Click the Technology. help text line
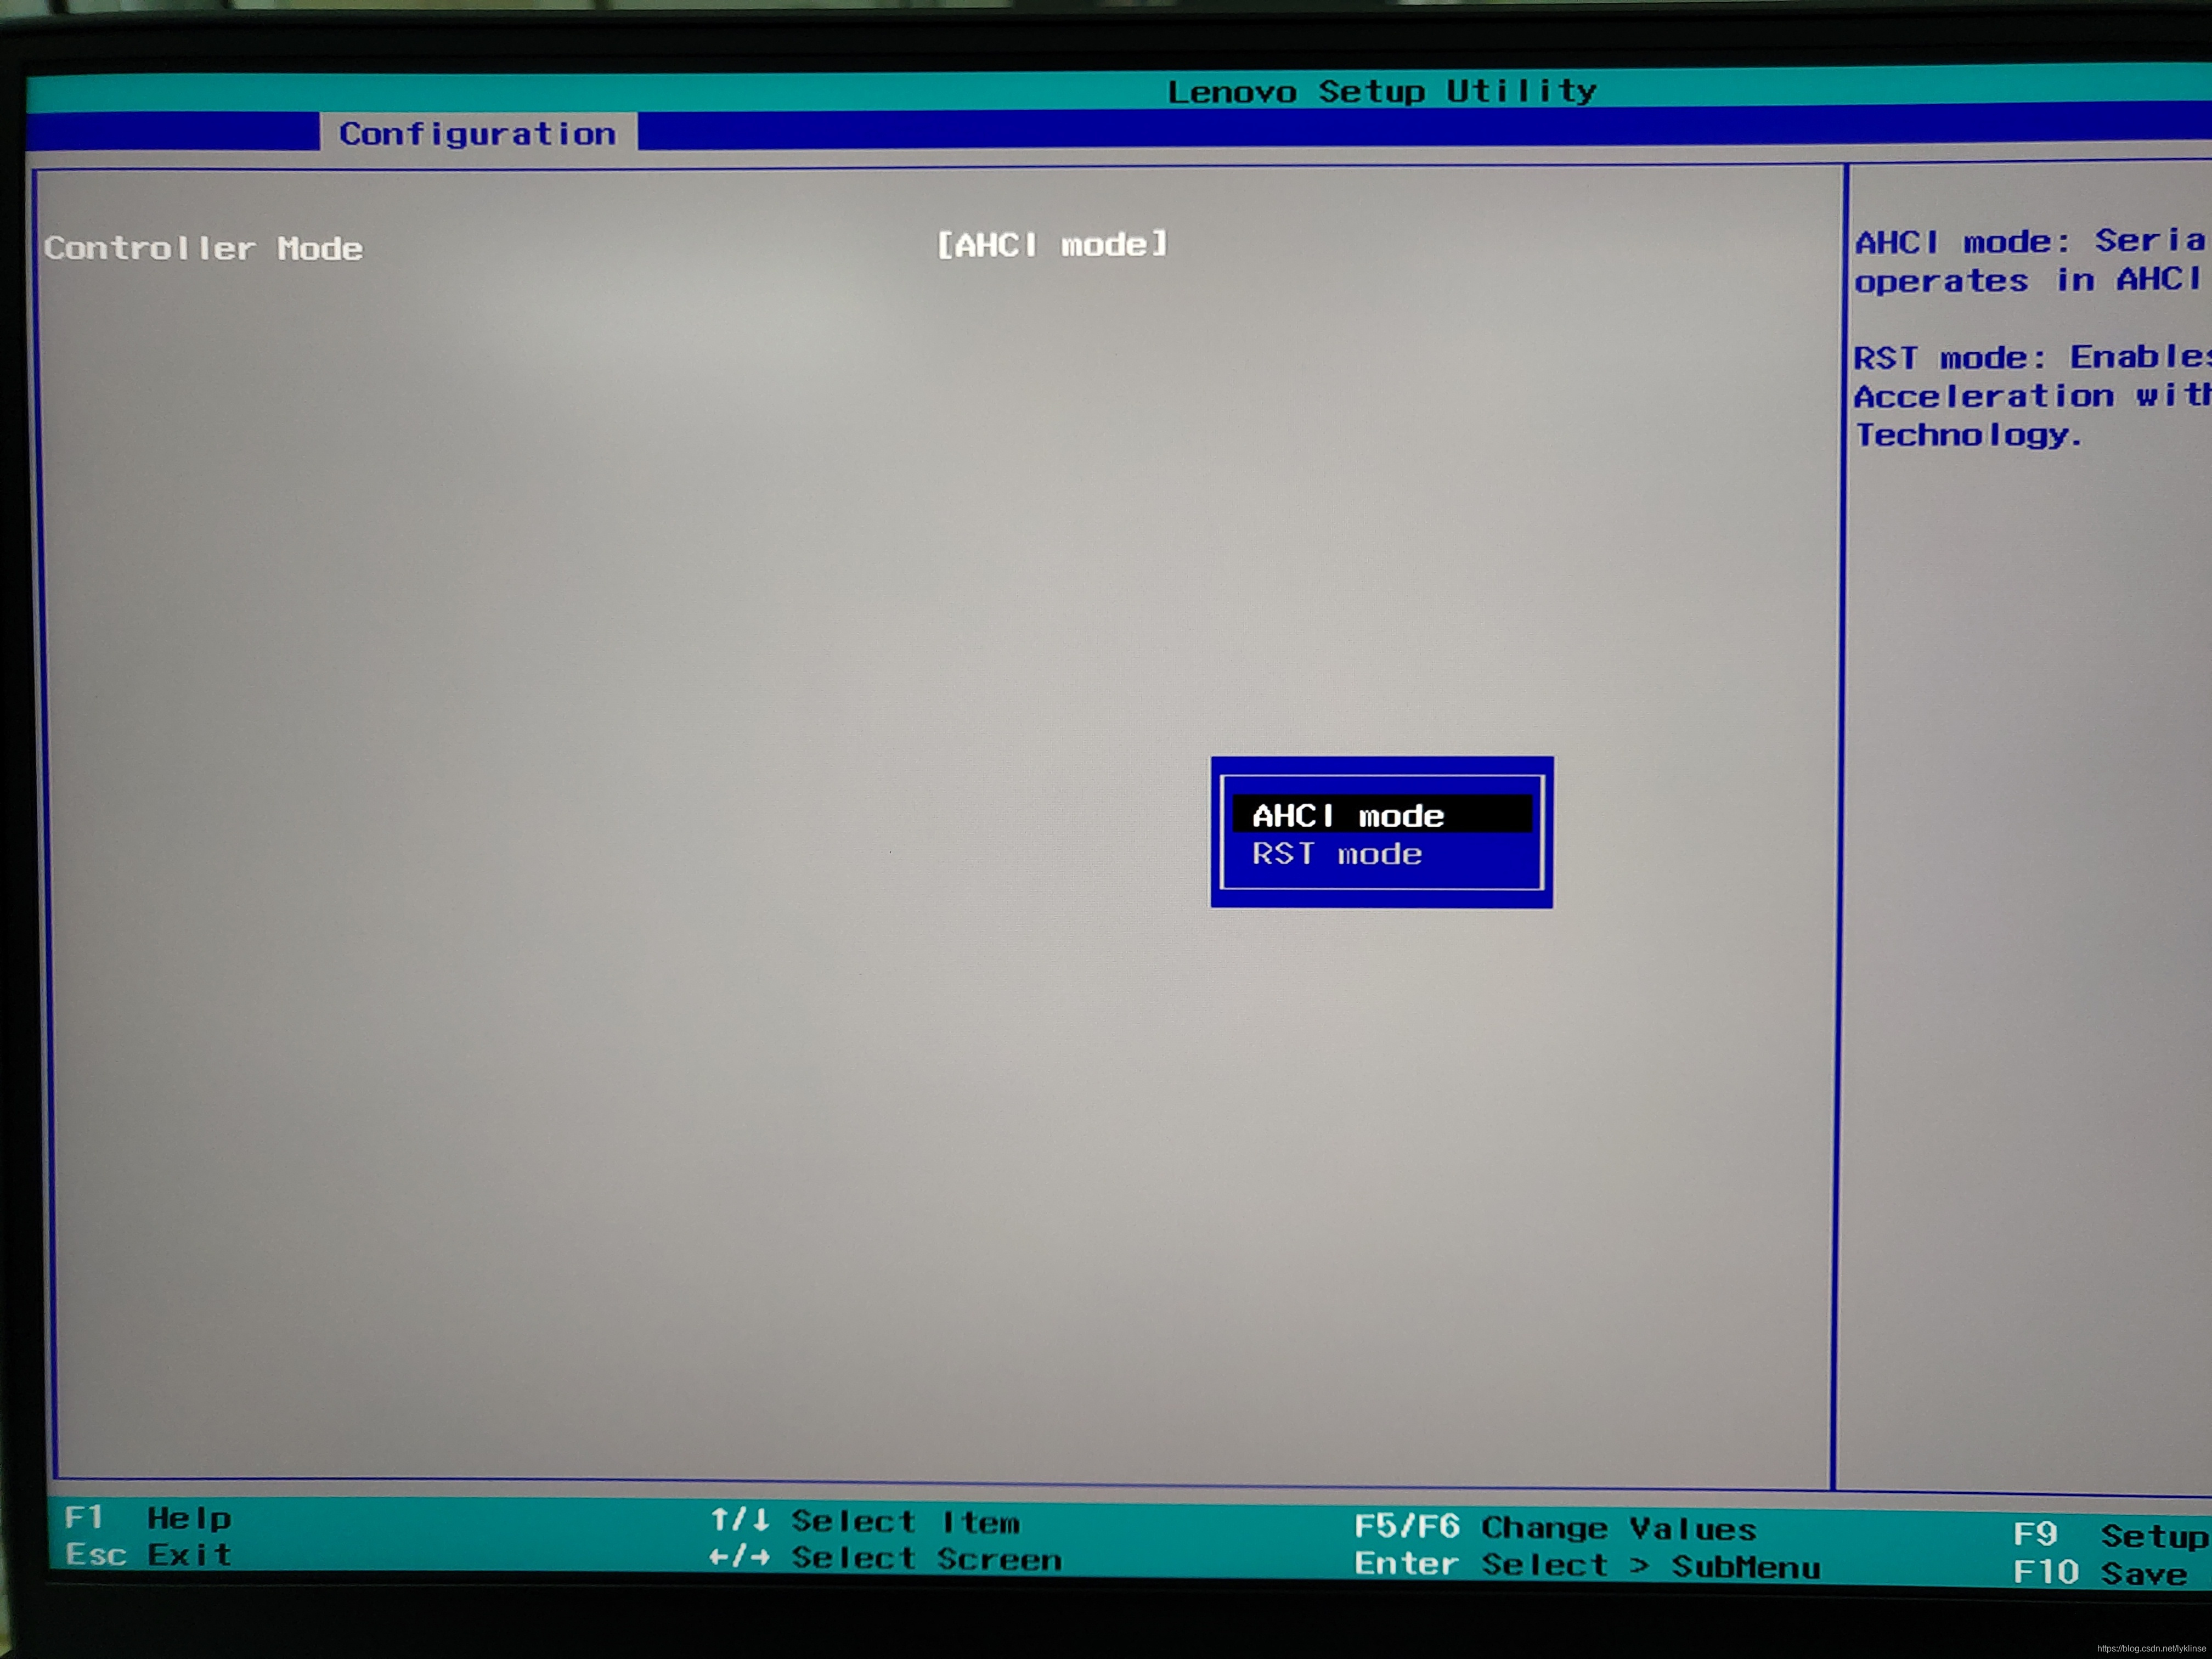 1968,435
